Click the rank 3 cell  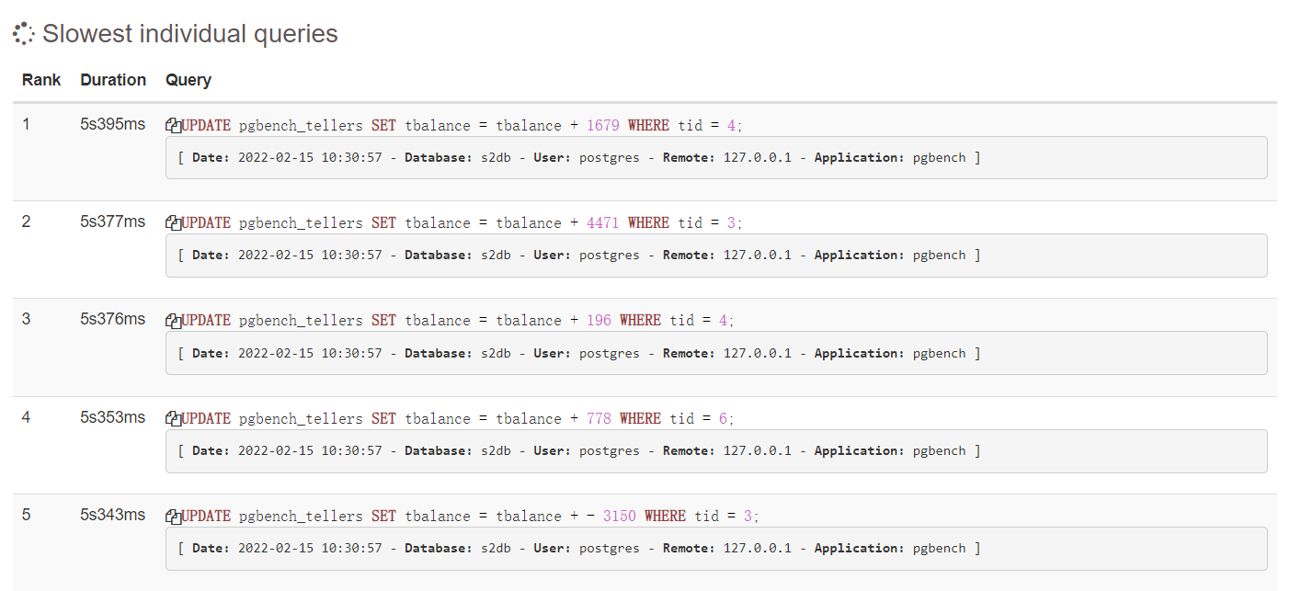pos(26,318)
